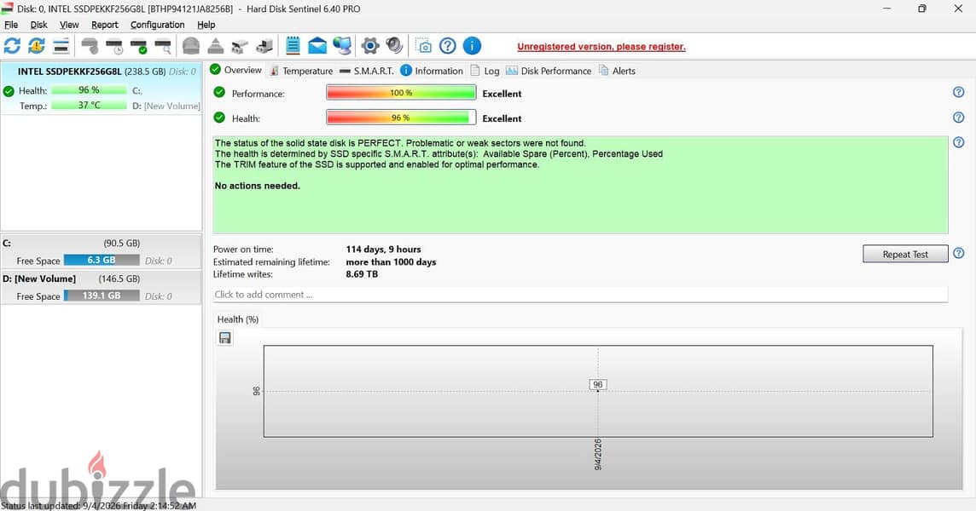Click the Performance 100 % bar
Image resolution: width=976 pixels, height=511 pixels.
(x=401, y=93)
